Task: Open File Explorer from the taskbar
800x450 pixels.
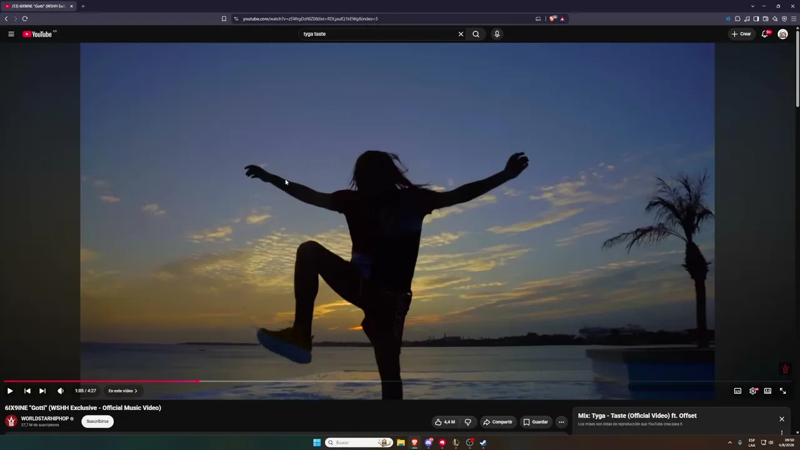Action: [x=401, y=442]
